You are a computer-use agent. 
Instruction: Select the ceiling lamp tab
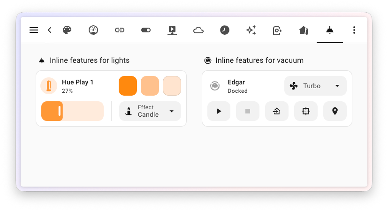[x=330, y=30]
